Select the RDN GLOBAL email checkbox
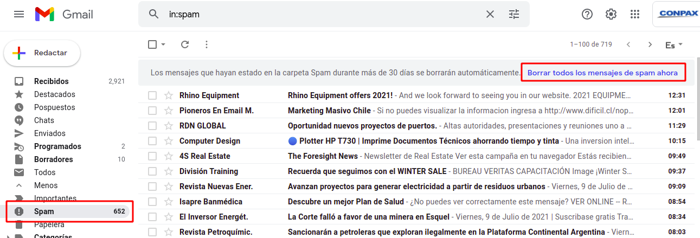This screenshot has height=238, width=700. click(152, 126)
